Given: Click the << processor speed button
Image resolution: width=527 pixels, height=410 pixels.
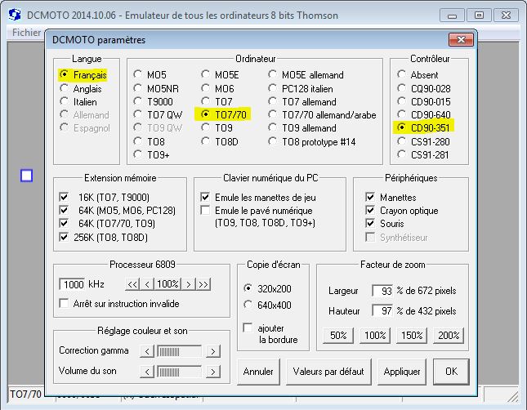Looking at the screenshot, I should pyautogui.click(x=132, y=284).
